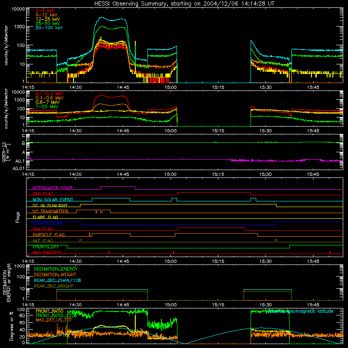The width and height of the screenshot is (348, 348).
Task: Click the ECLIPSE_FLAG label
Action: (47, 223)
